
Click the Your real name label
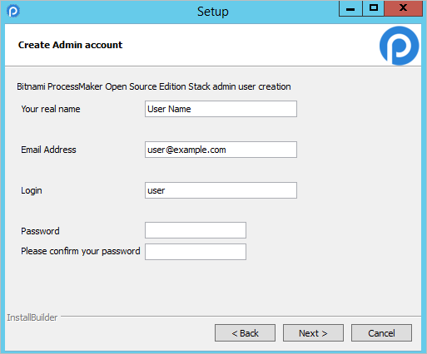coord(51,109)
